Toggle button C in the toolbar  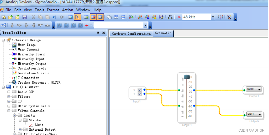73,26
